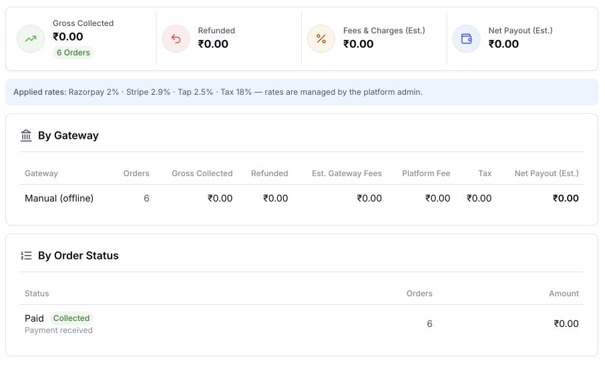Click the Paid row orders count 6
The height and width of the screenshot is (371, 605).
tap(429, 324)
